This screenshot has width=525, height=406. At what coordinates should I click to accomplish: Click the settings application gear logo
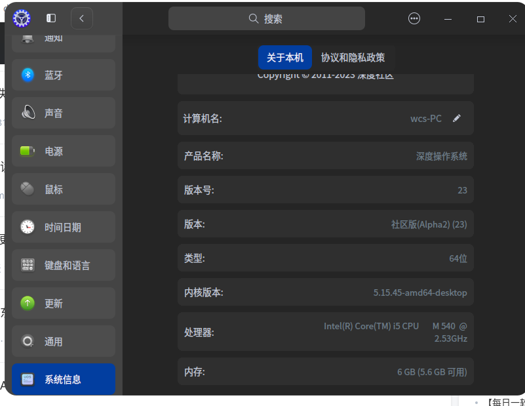click(x=21, y=18)
